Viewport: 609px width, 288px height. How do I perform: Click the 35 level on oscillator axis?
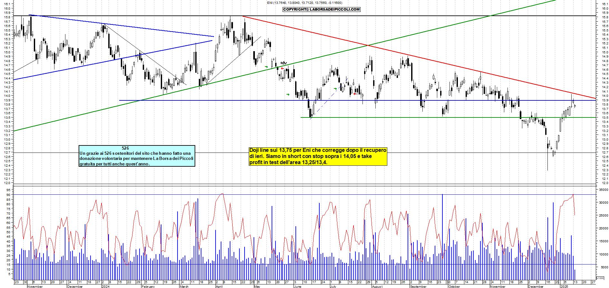(9, 246)
